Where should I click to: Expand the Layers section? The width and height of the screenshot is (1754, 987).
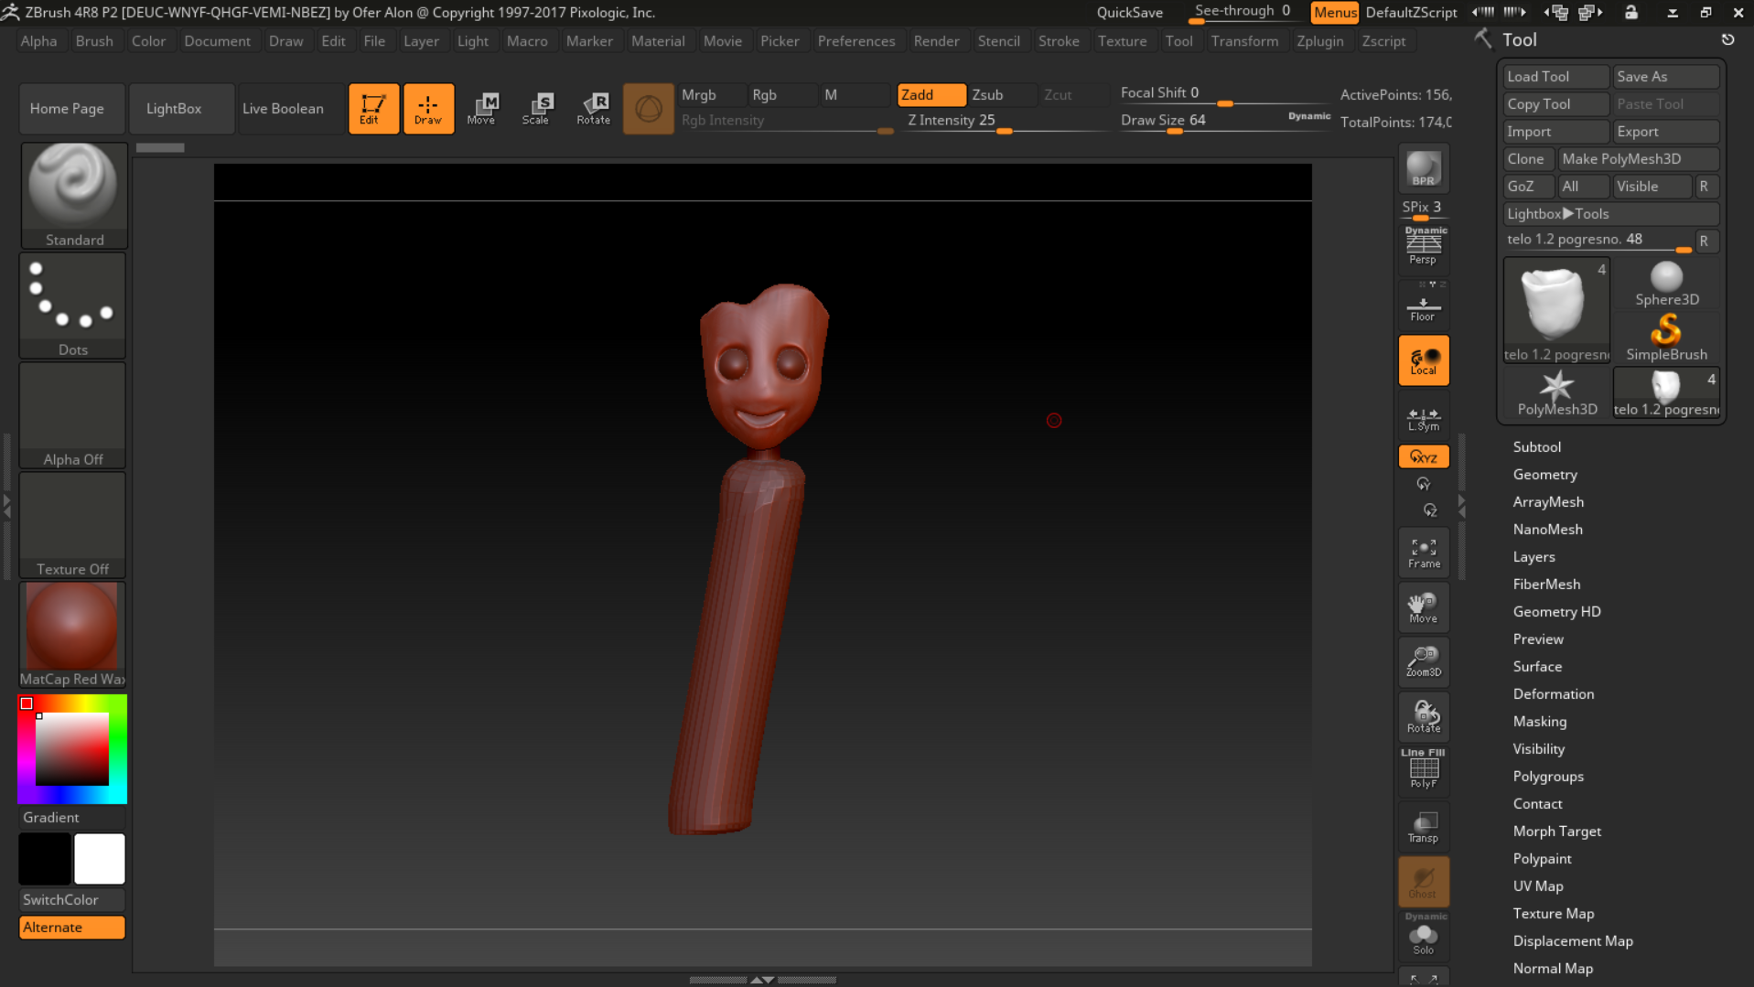click(x=1533, y=557)
